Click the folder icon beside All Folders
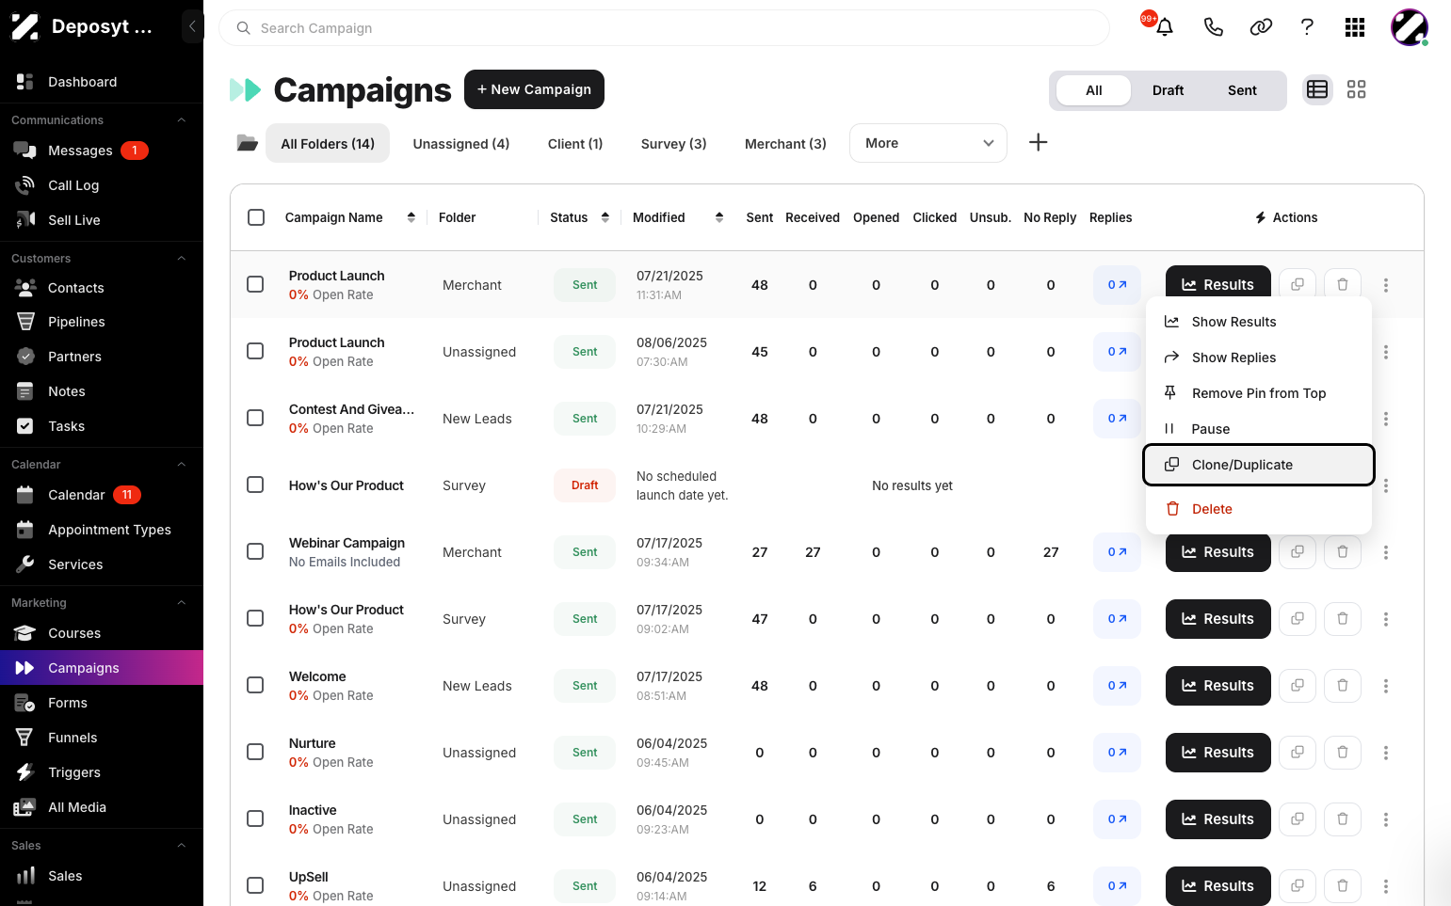This screenshot has height=906, width=1451. pos(247,143)
